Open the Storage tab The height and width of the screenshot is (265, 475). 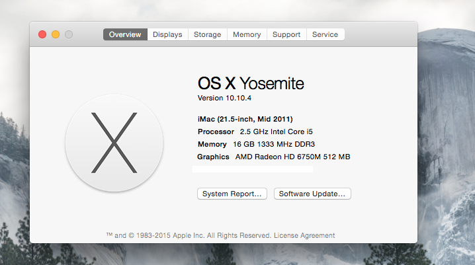pos(208,34)
